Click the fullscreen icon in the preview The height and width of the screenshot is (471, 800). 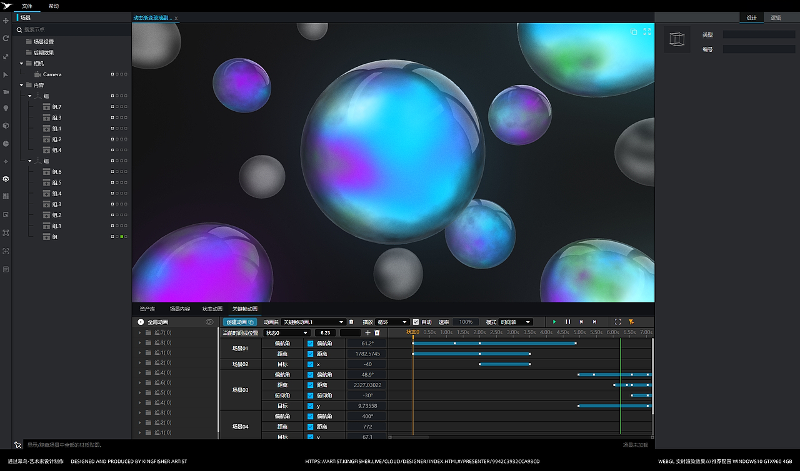[x=647, y=32]
